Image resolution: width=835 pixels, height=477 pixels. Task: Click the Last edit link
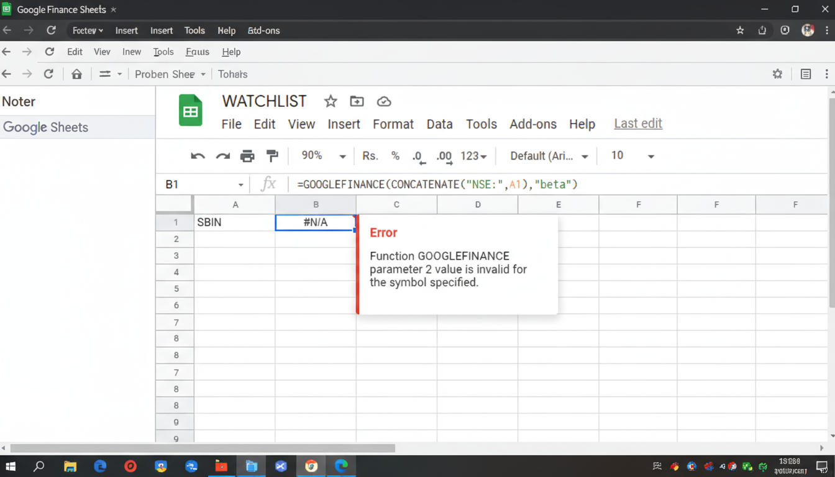(637, 123)
